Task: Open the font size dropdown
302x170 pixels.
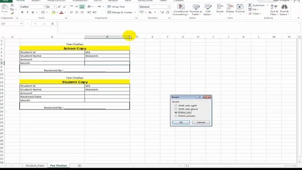Action: click(55, 7)
